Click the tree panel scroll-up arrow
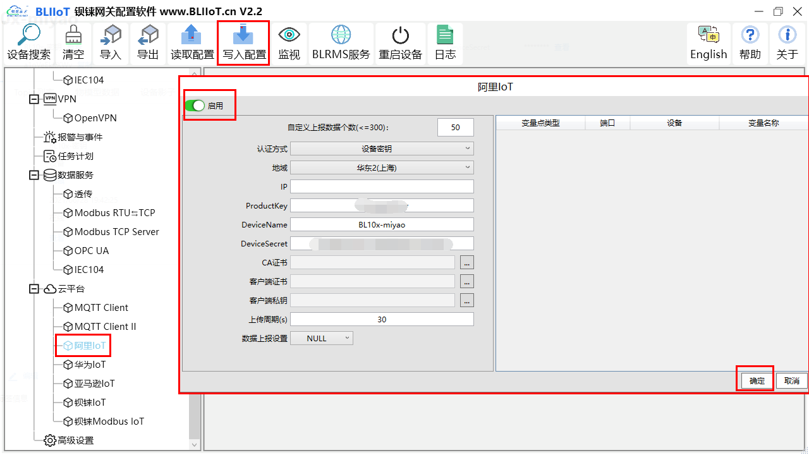The height and width of the screenshot is (455, 809). click(x=195, y=73)
